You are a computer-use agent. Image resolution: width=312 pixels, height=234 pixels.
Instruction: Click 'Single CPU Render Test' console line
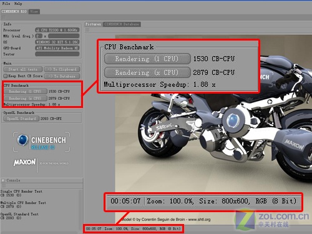point(21,192)
